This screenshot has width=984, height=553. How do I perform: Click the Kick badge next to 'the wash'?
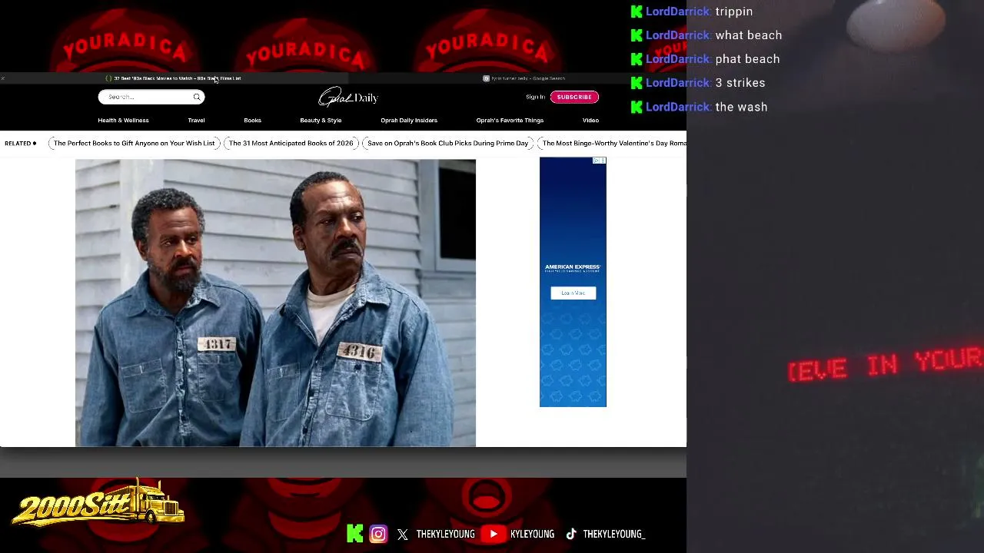point(637,107)
